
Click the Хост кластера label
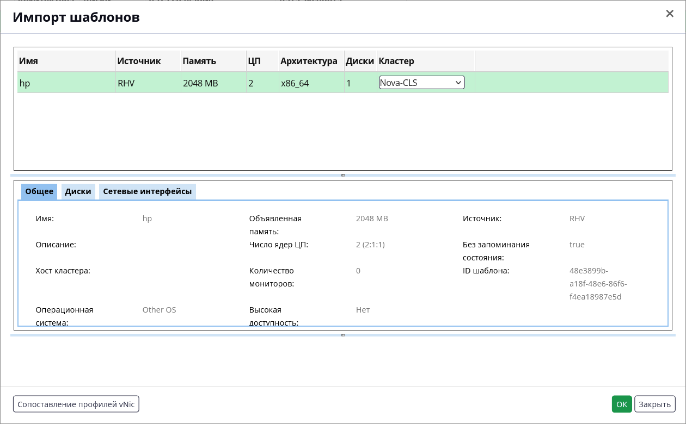pyautogui.click(x=63, y=271)
